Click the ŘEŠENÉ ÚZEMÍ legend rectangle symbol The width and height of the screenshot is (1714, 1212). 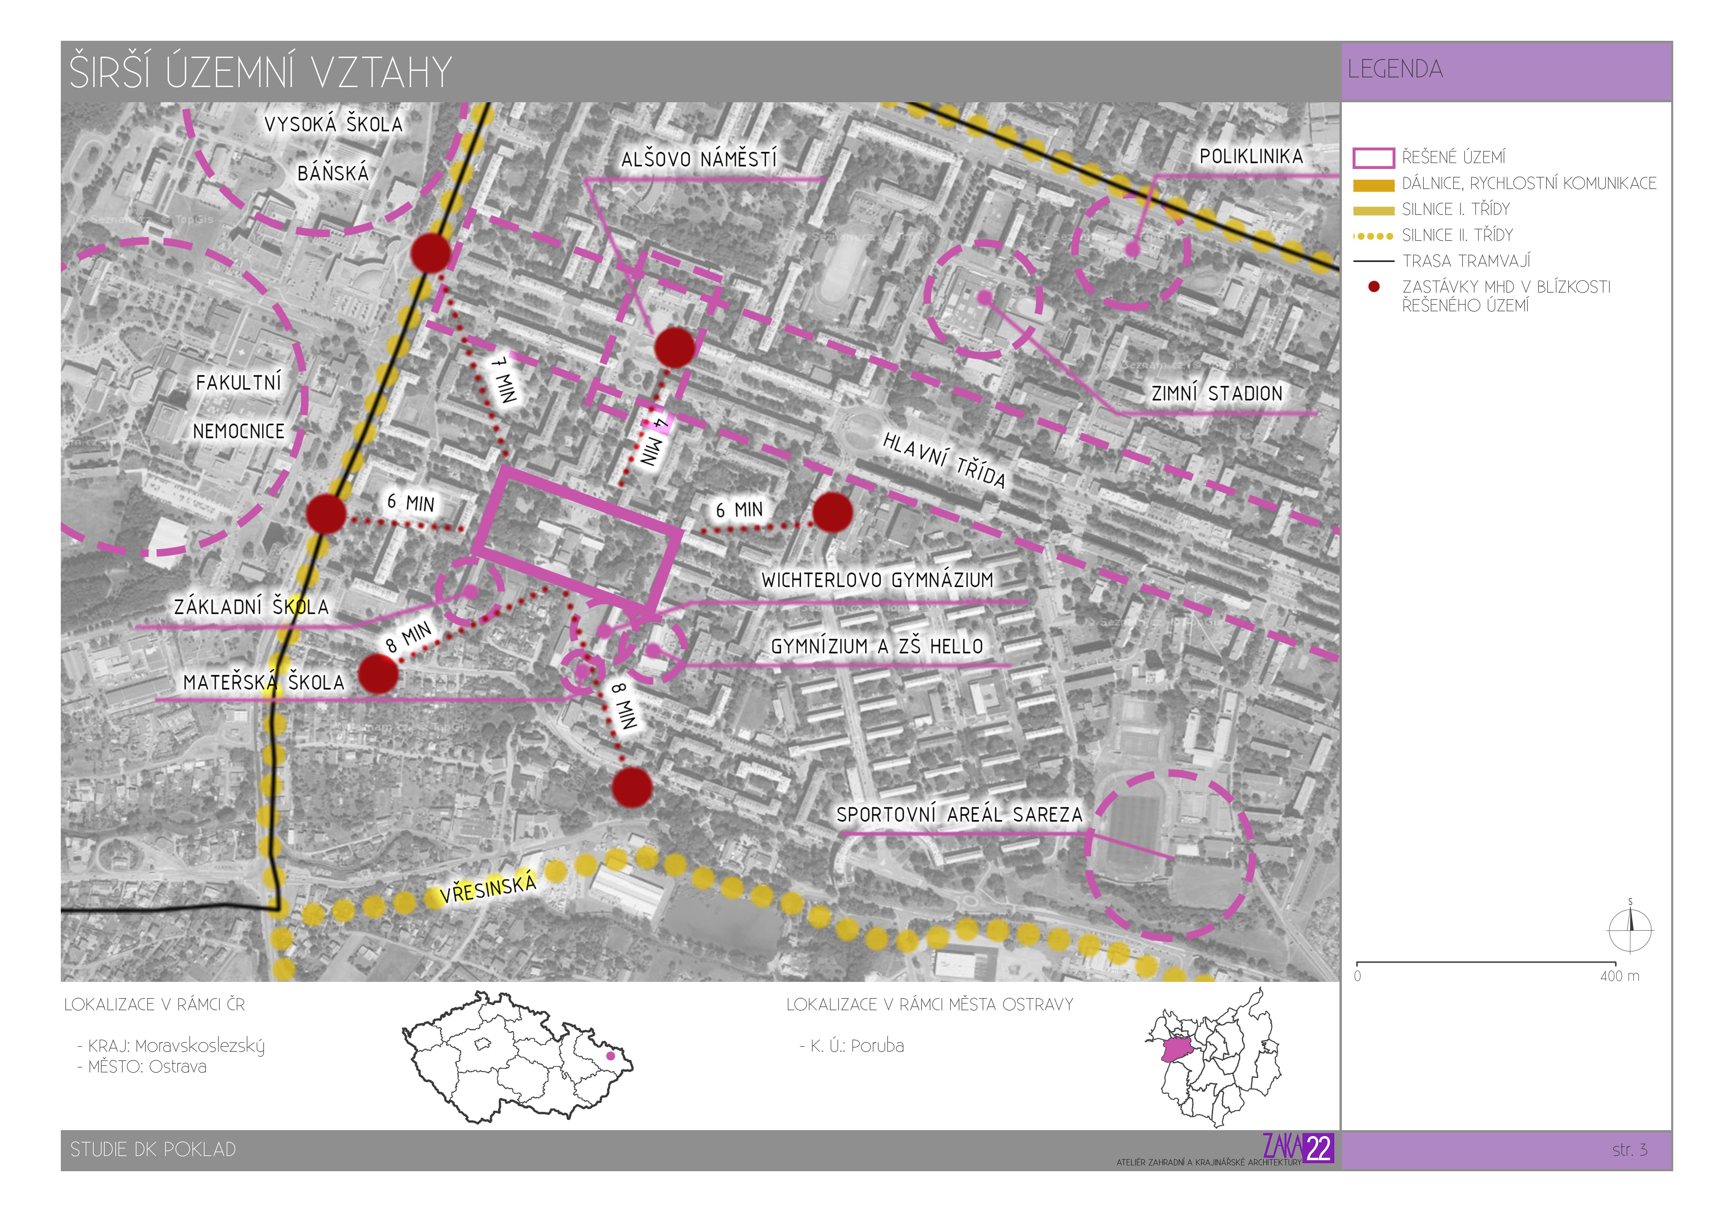tap(1373, 158)
